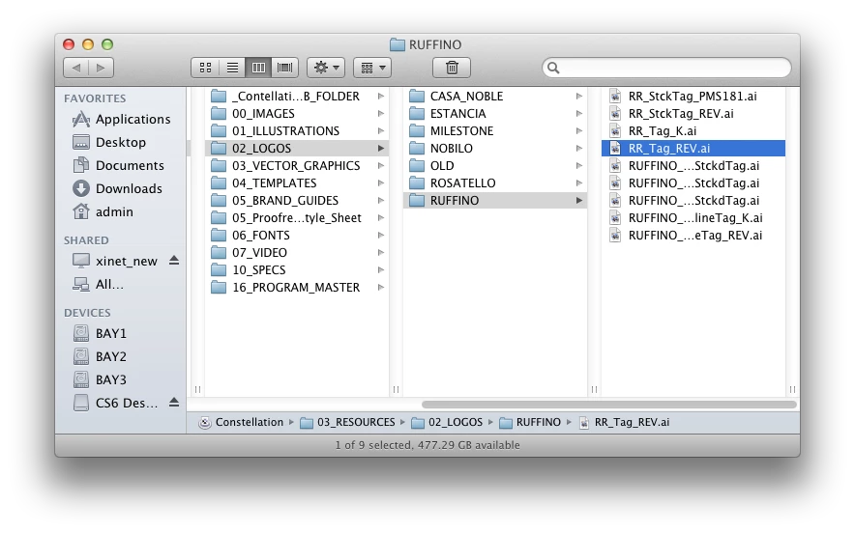Expand the 02_LOGOS folder arrow
The width and height of the screenshot is (855, 533).
(381, 148)
